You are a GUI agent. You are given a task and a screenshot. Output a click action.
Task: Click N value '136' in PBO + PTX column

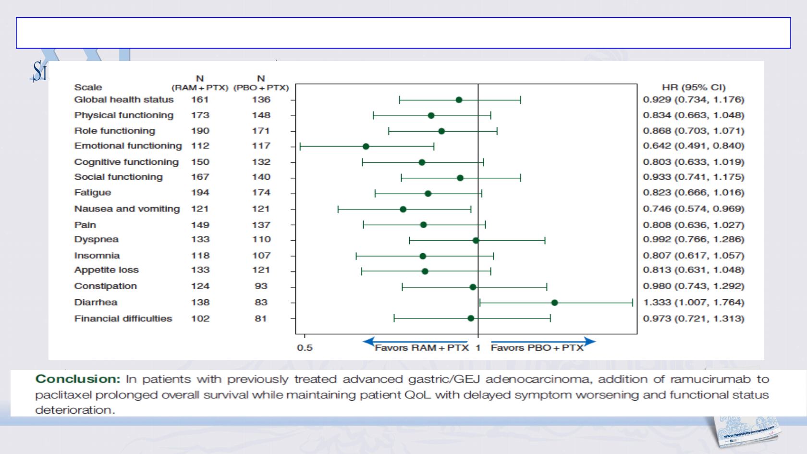point(261,99)
